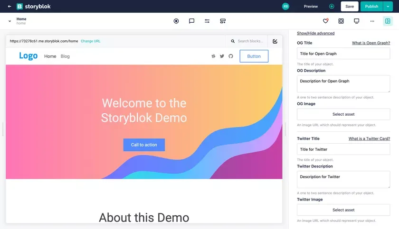This screenshot has height=229, width=399.
Task: Click the outlined Button in preview header
Action: 254,56
